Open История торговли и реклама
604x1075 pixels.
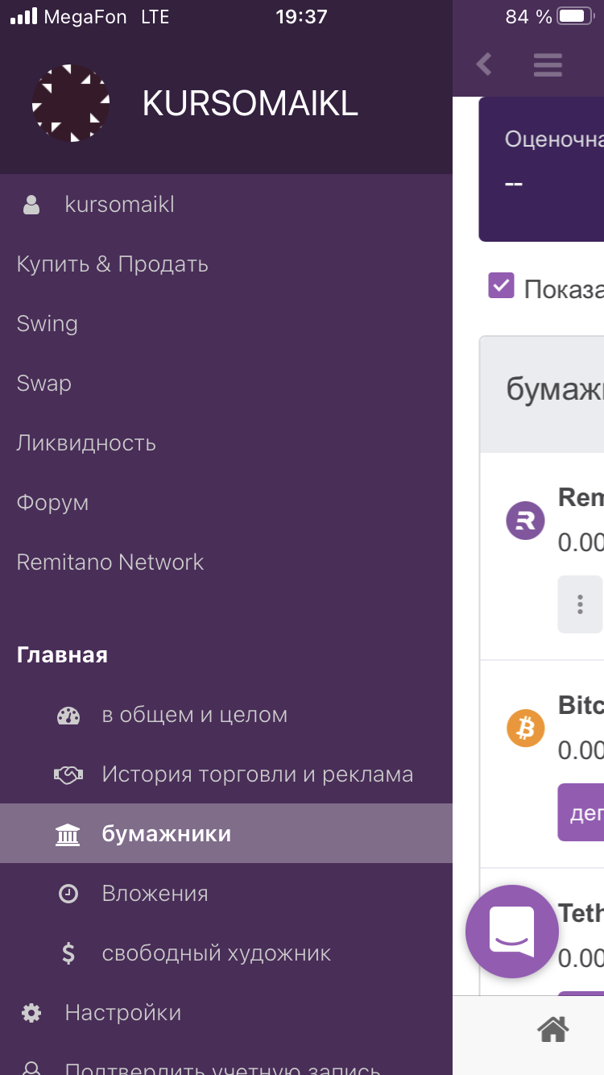click(226, 774)
